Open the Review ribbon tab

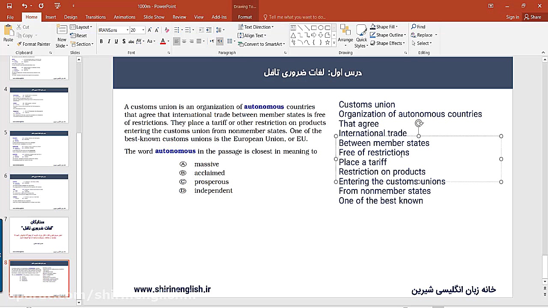(x=179, y=17)
